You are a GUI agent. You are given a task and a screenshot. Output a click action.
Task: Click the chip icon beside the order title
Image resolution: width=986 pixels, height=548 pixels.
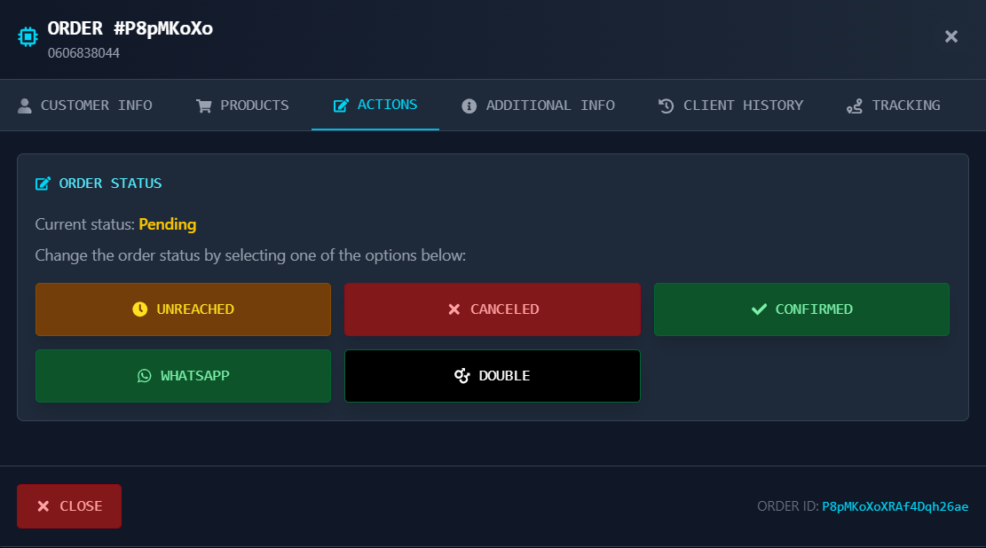click(x=28, y=36)
